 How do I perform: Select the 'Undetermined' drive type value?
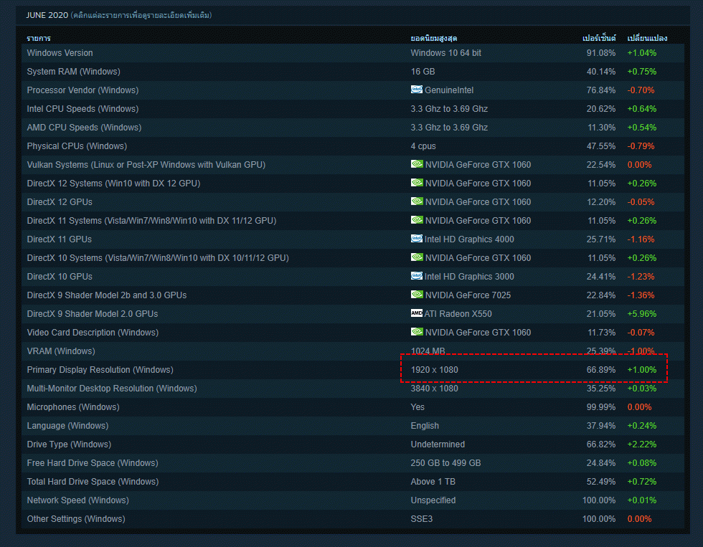click(x=438, y=444)
